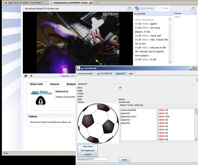Click the send button
The width and height of the screenshot is (198, 165).
click(124, 160)
